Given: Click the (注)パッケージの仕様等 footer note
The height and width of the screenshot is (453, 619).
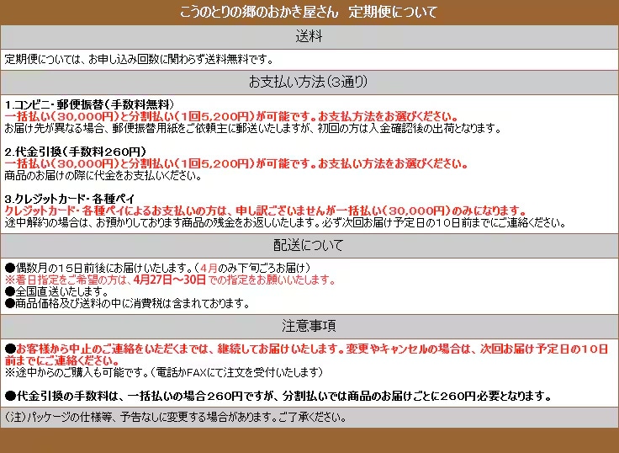Looking at the screenshot, I should point(175,418).
